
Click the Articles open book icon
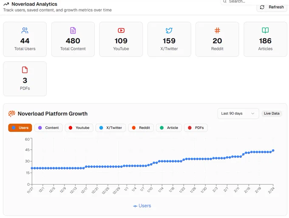pyautogui.click(x=265, y=31)
